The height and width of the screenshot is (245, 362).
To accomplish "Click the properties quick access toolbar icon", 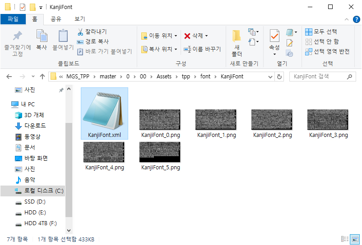I will 23,7.
